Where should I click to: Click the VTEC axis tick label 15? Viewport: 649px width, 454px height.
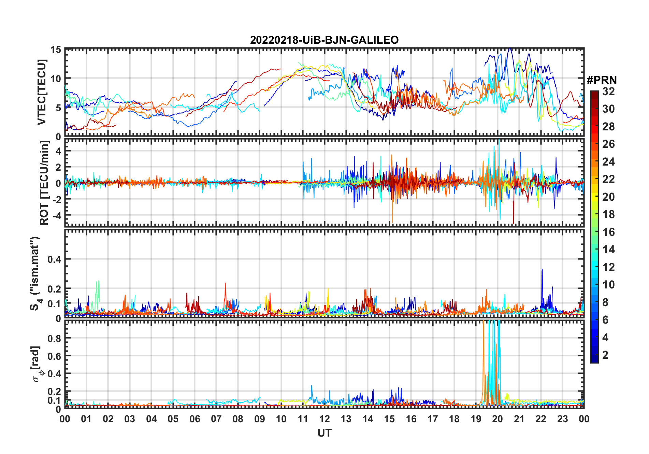pyautogui.click(x=56, y=49)
